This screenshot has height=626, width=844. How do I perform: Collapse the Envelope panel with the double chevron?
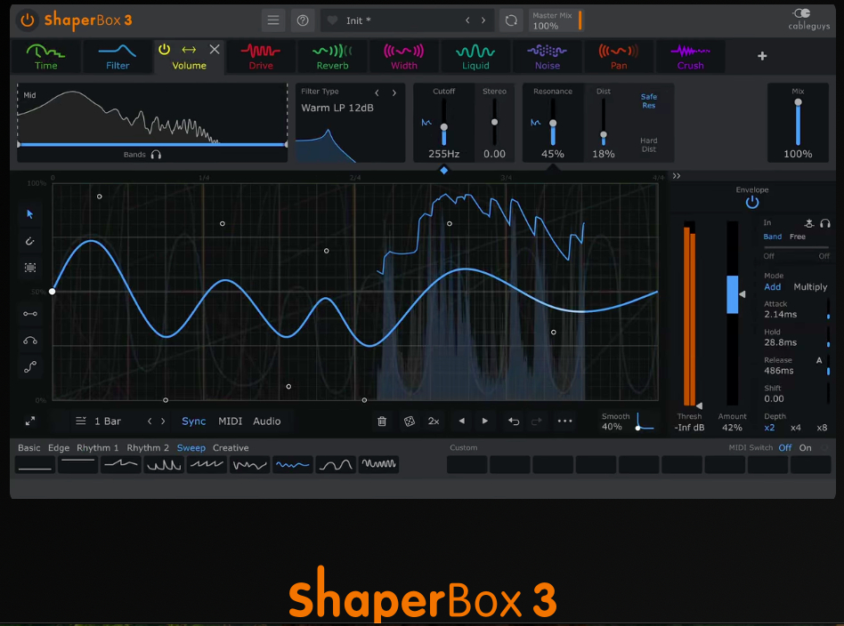pos(677,175)
